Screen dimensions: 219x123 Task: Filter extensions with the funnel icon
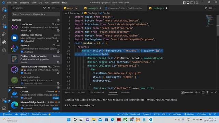coord(44,8)
